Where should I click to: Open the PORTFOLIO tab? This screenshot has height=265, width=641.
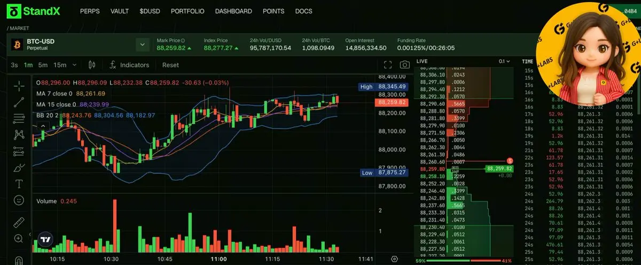pos(187,11)
